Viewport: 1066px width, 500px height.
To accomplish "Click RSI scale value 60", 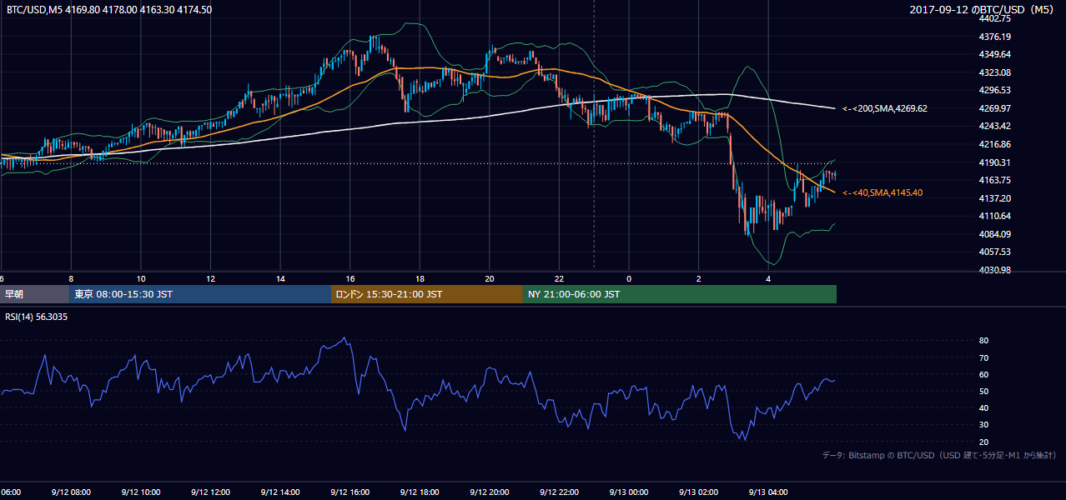I will [983, 374].
